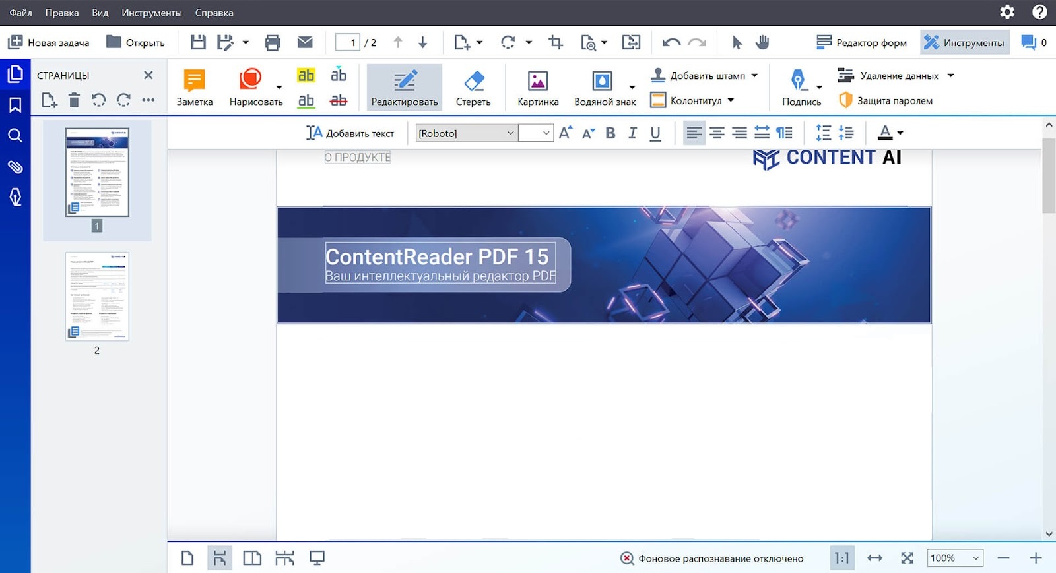
Task: Open the Справка menu
Action: (x=214, y=13)
